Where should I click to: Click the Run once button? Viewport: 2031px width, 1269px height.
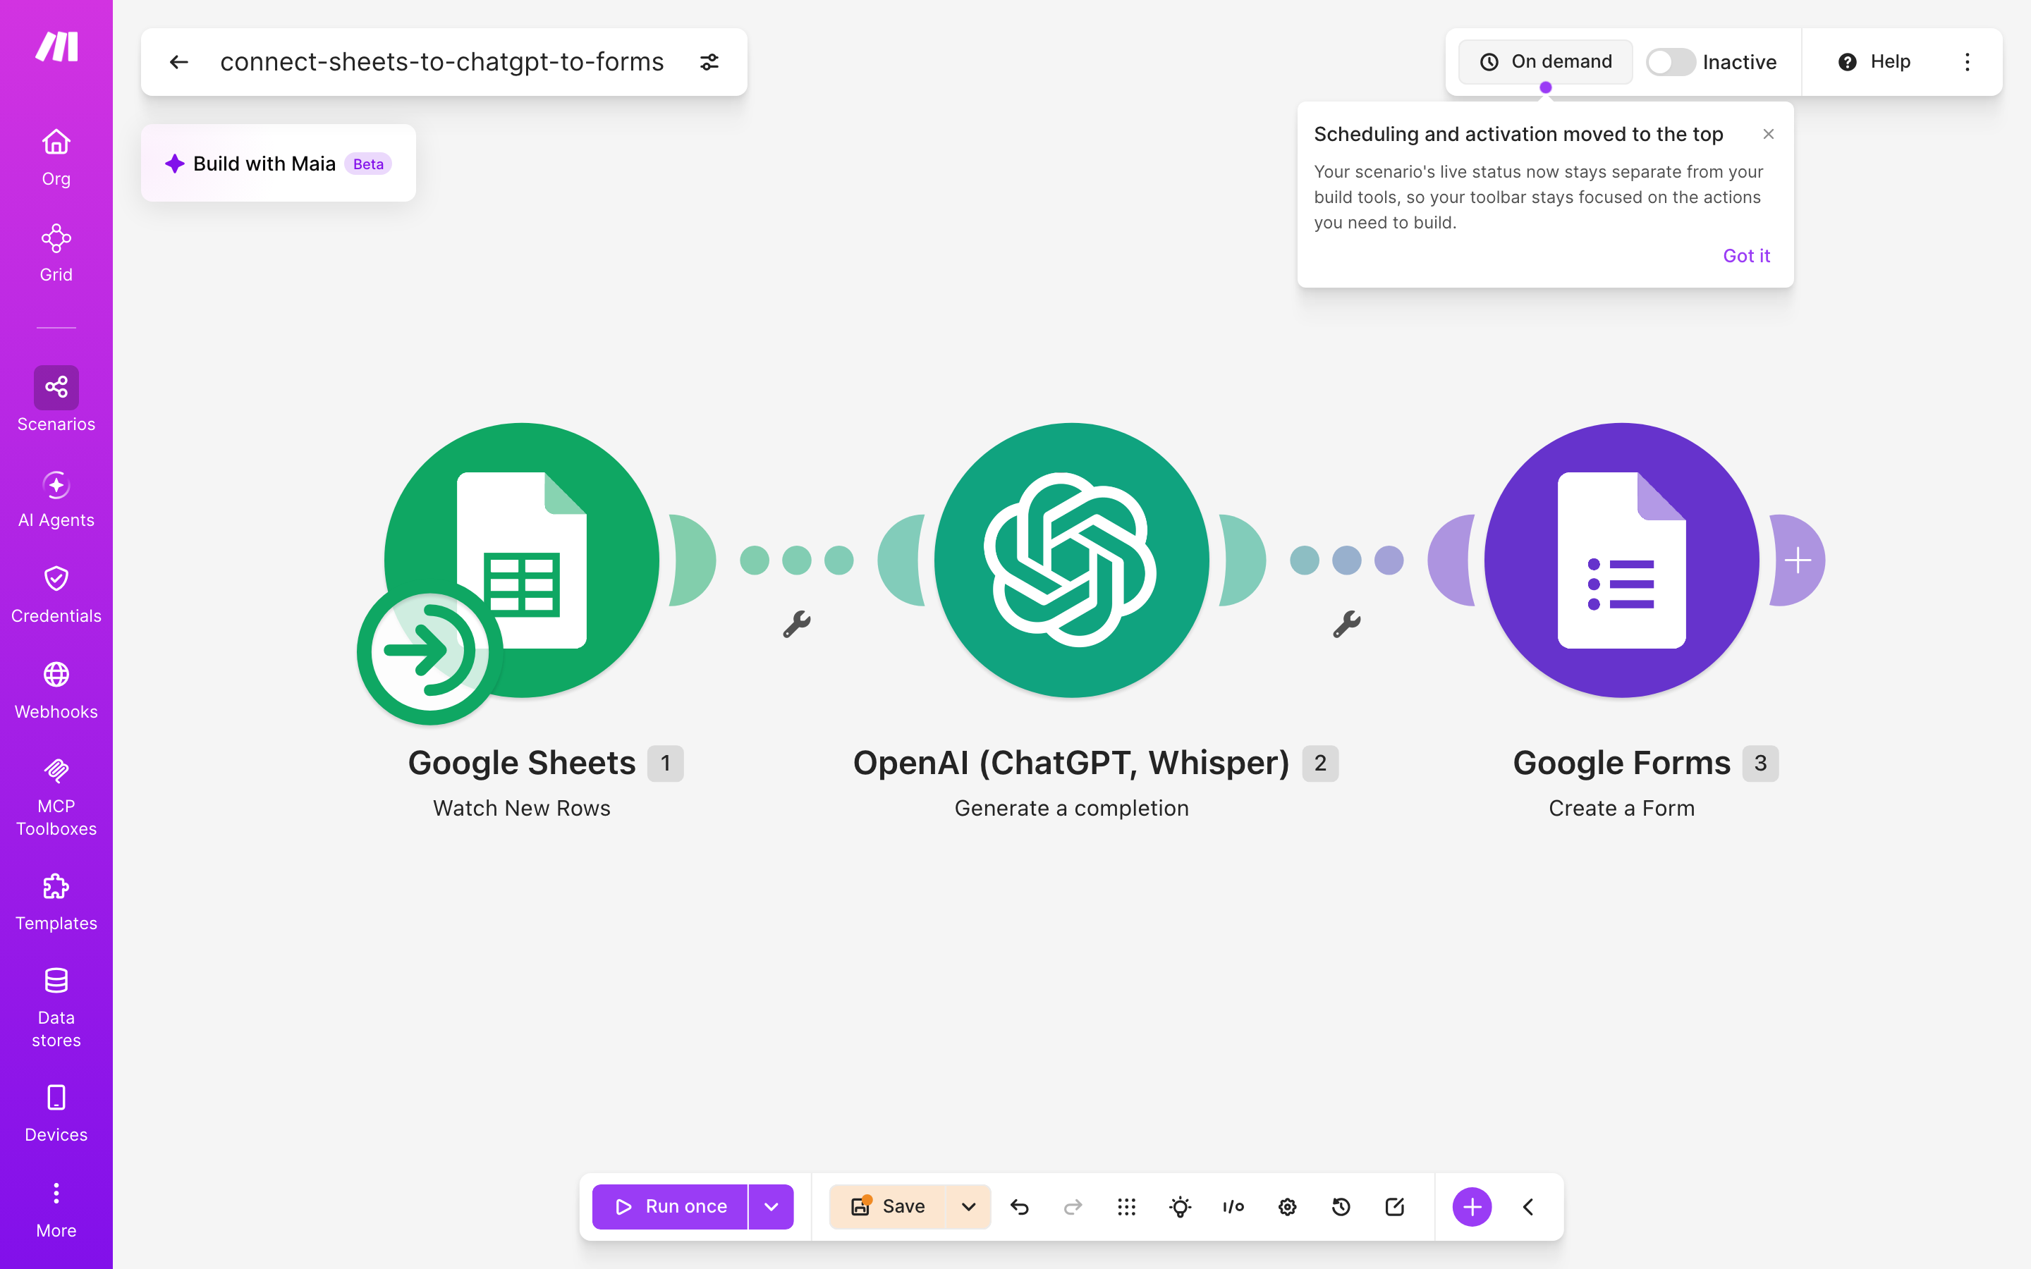point(670,1207)
